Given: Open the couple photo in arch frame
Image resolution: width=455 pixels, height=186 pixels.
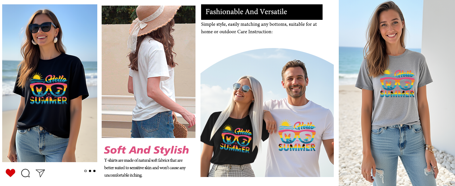Looking at the screenshot, I should click(x=267, y=113).
